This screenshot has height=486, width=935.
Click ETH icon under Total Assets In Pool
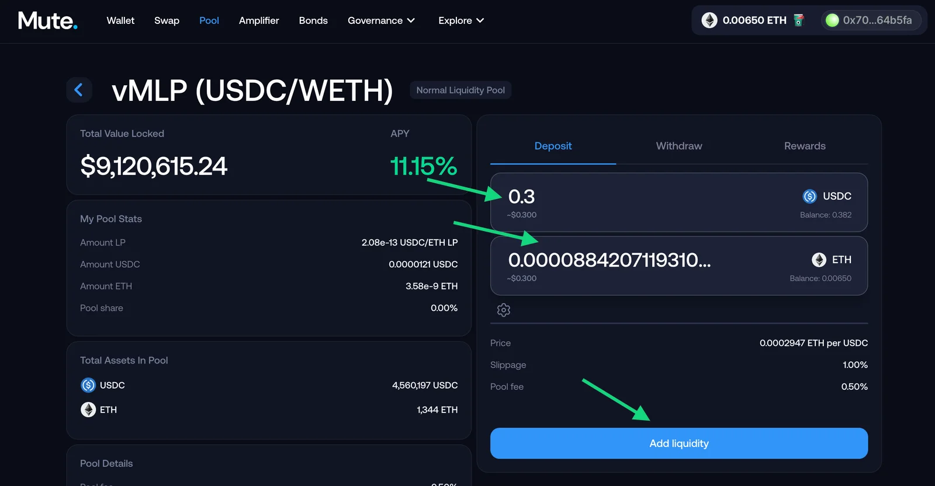point(88,410)
